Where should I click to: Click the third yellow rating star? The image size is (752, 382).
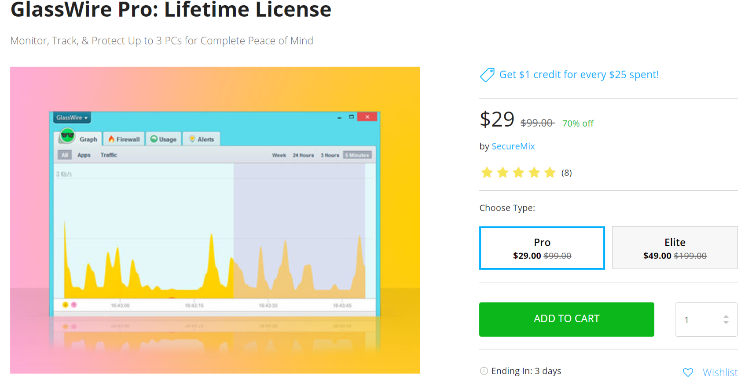tap(518, 173)
